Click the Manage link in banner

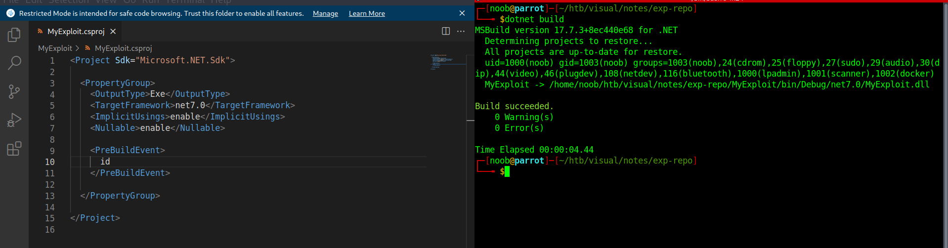click(x=325, y=13)
